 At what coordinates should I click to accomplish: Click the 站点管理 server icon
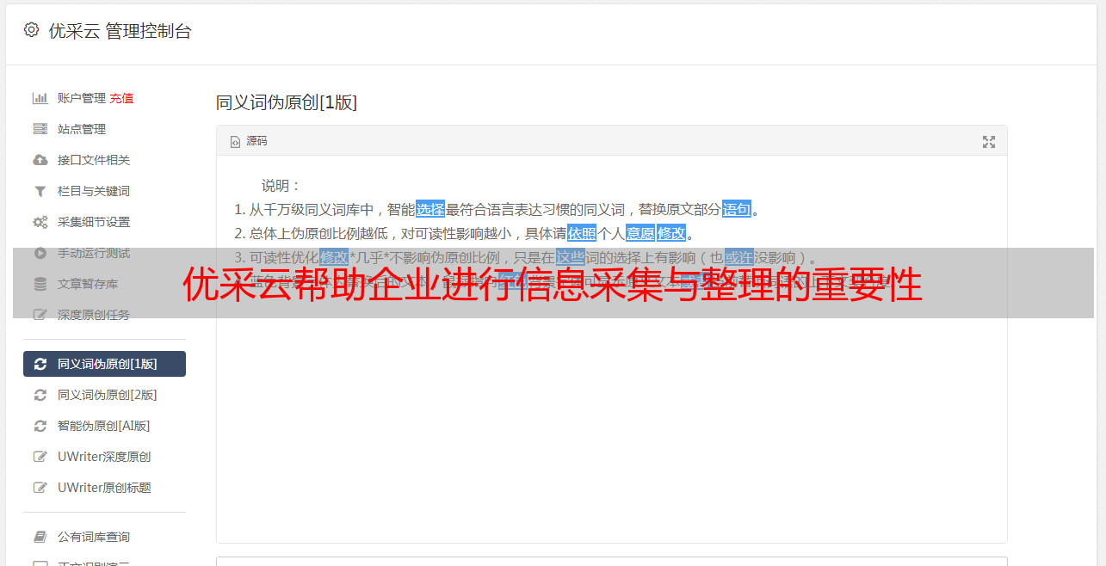[40, 129]
